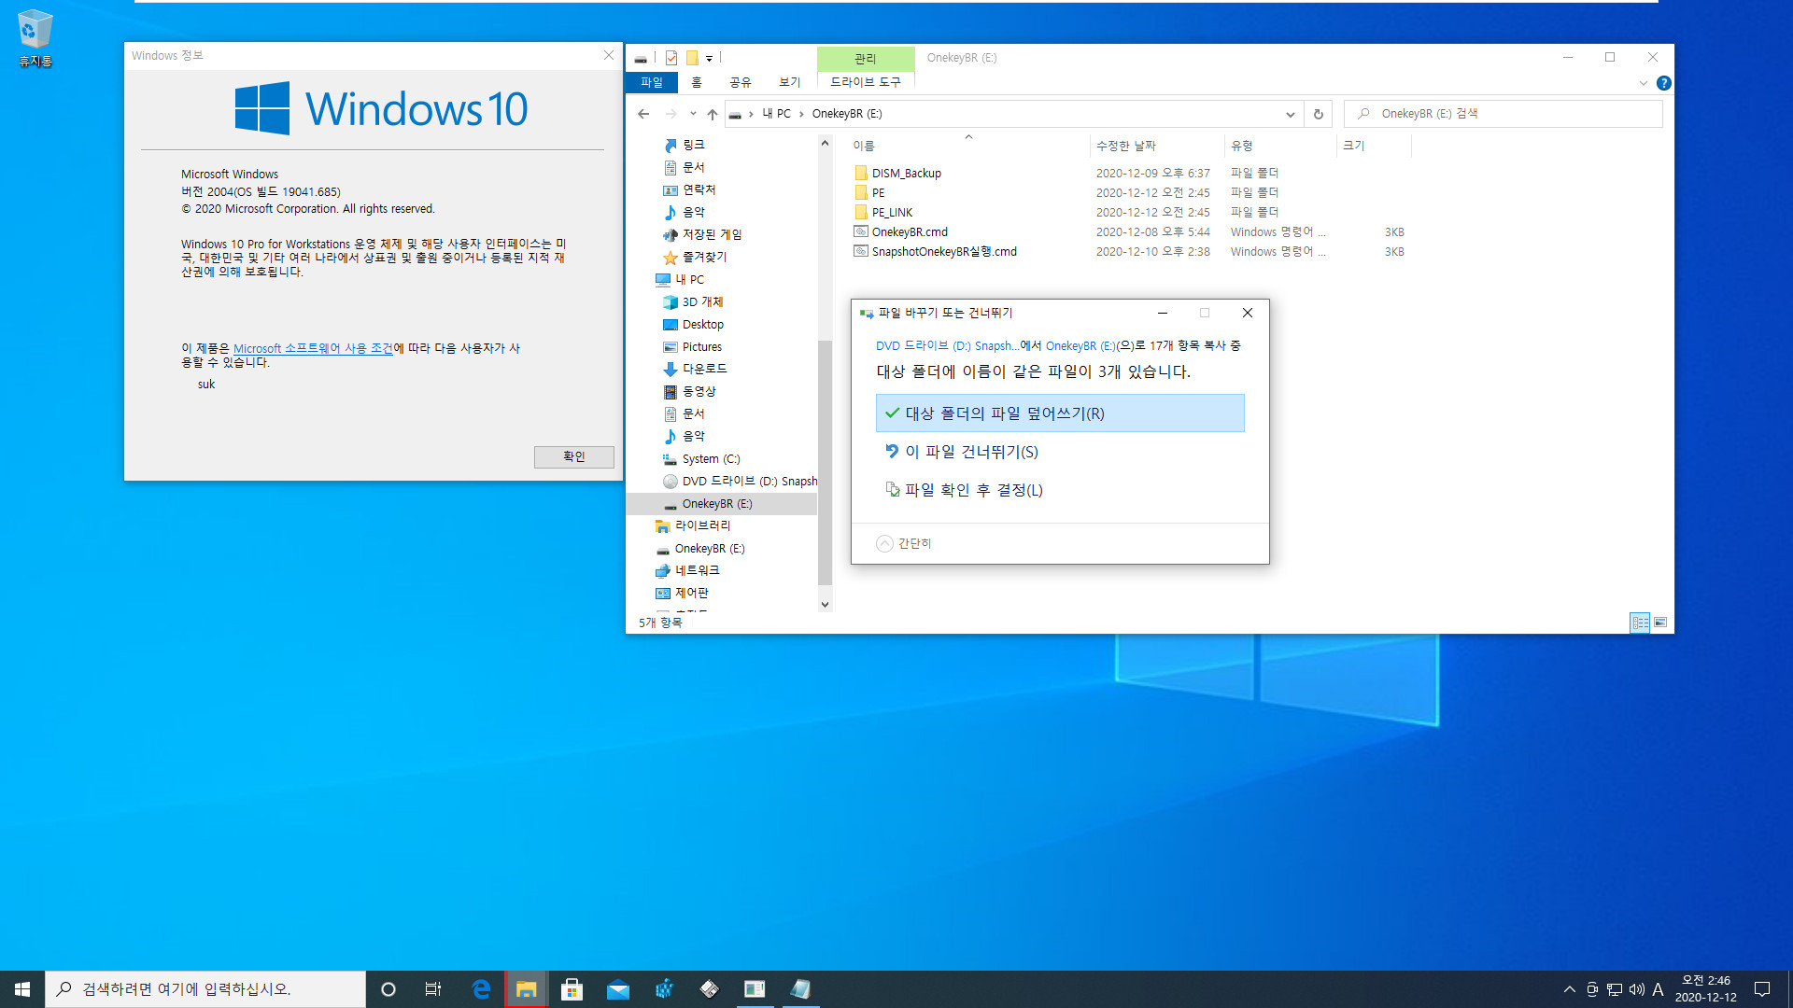Open the 공유 ribbon tab
This screenshot has width=1793, height=1008.
[740, 82]
